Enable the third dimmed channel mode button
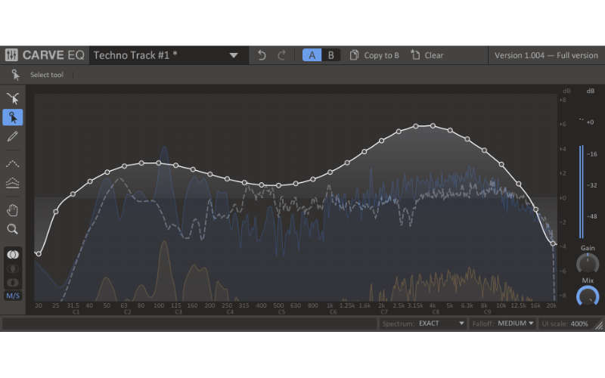Screen dimensions: 605x378 (x=13, y=282)
